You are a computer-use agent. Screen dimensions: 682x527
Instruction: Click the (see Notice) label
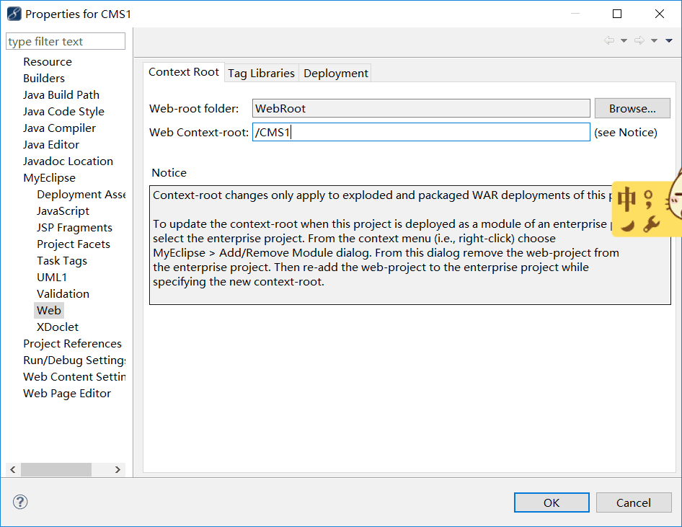626,132
